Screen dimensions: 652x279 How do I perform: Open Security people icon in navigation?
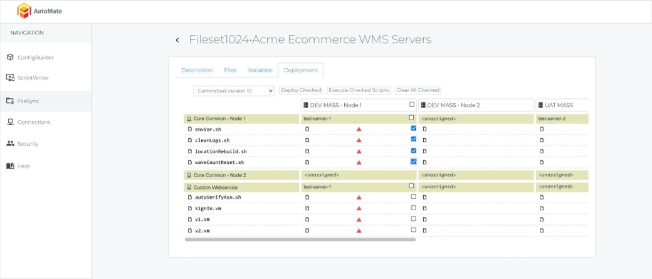pyautogui.click(x=11, y=143)
